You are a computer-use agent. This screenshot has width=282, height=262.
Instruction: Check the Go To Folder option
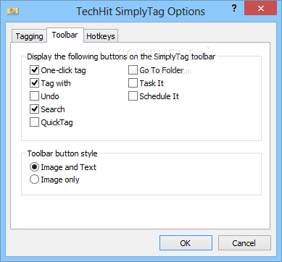[133, 70]
